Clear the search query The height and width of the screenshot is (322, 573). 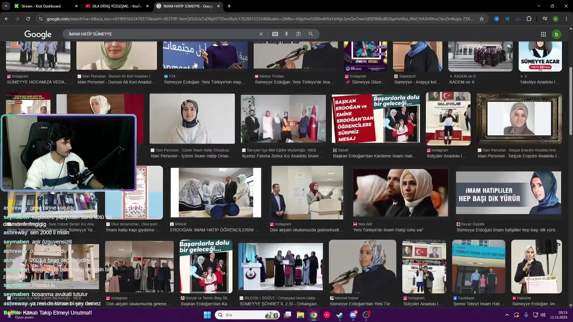pos(261,34)
